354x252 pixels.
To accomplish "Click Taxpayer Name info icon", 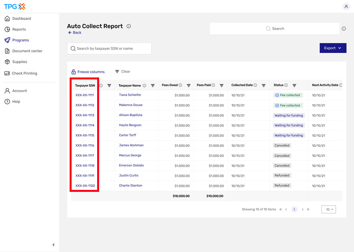I will pos(144,85).
